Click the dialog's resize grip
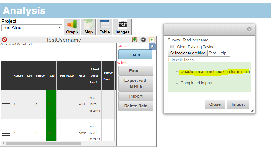This screenshot has width=271, height=149. pyautogui.click(x=252, y=111)
